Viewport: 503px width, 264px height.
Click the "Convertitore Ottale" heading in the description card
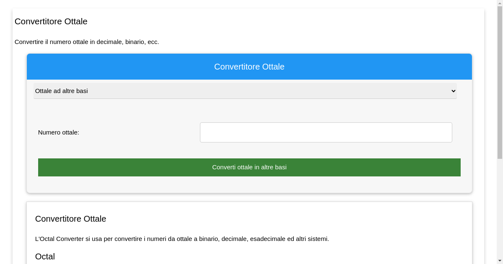(x=70, y=219)
